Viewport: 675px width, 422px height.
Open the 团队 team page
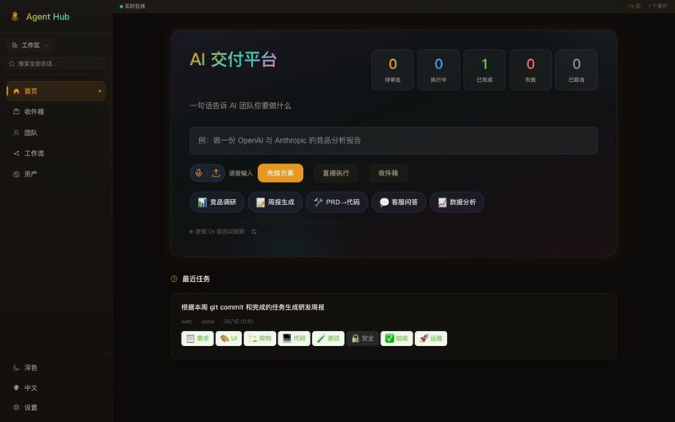[x=56, y=133]
